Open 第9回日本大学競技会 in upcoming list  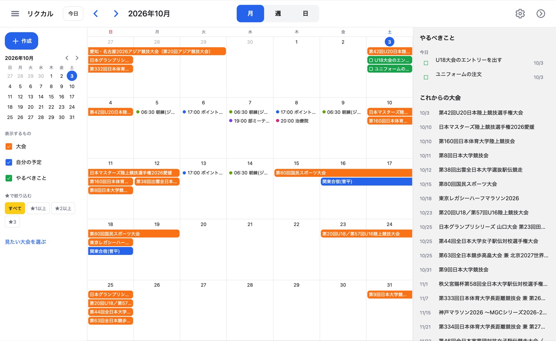(x=463, y=270)
